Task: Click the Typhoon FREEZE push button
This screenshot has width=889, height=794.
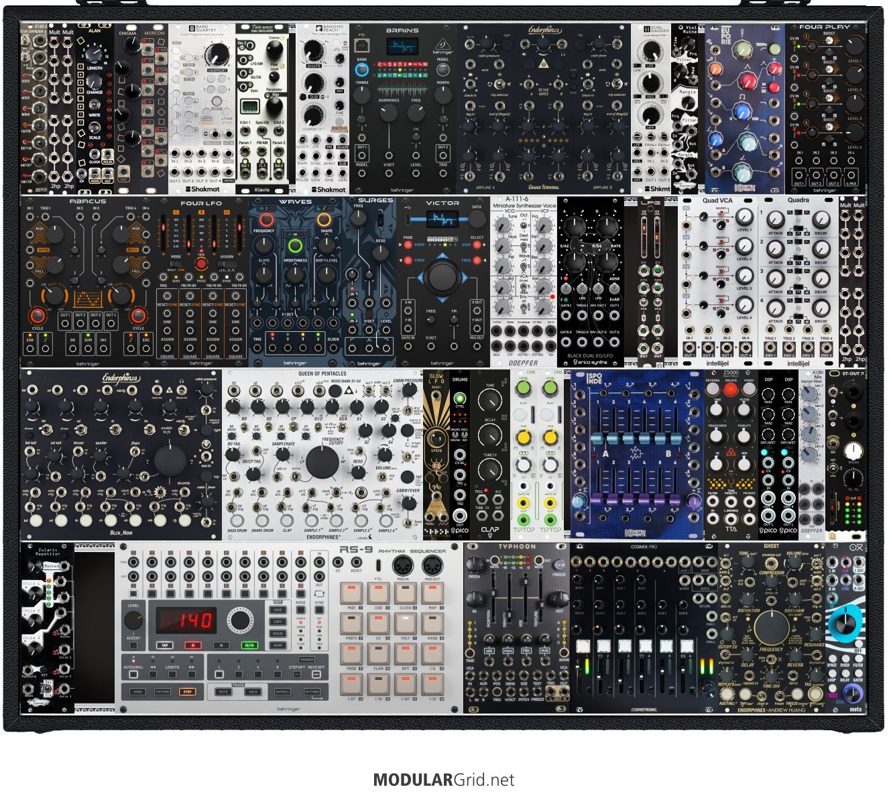Action: (560, 565)
